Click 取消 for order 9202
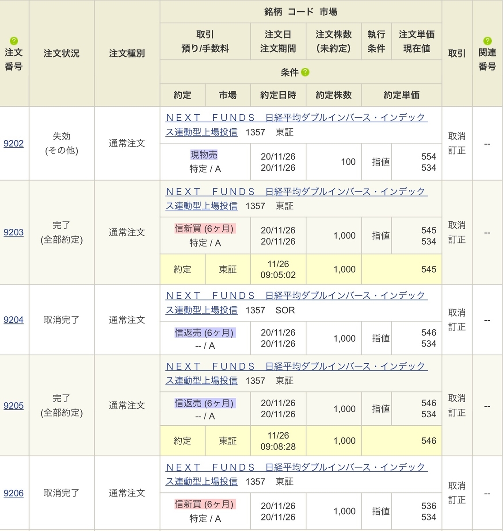Screen dimensions: 503x531 [x=457, y=136]
